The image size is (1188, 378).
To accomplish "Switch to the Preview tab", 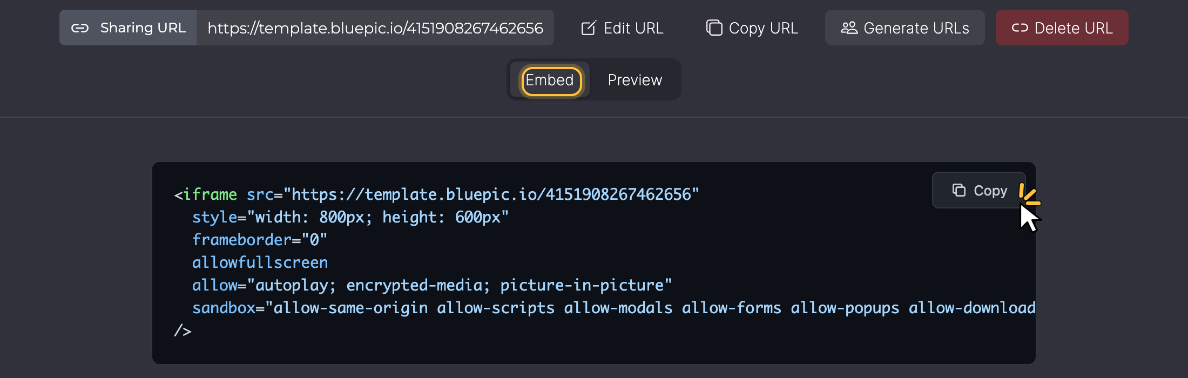I will [634, 80].
